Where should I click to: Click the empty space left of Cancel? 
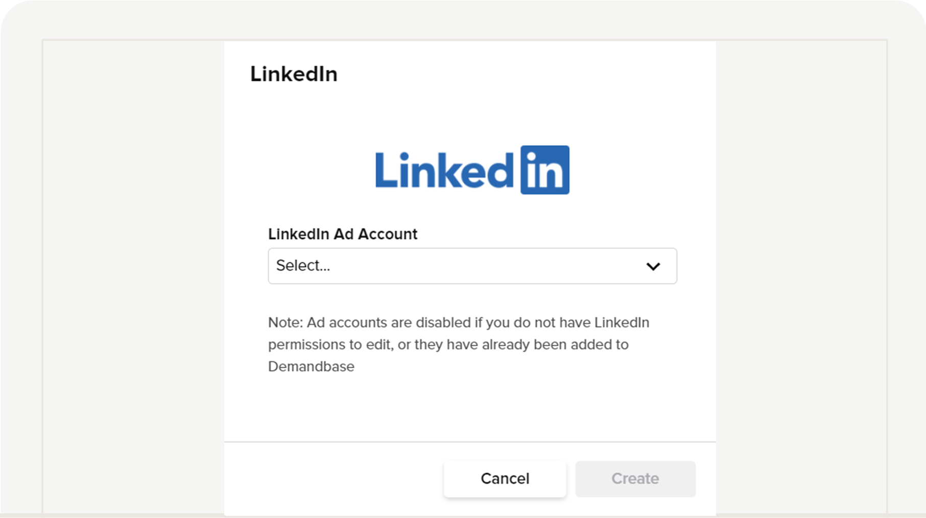coord(332,479)
